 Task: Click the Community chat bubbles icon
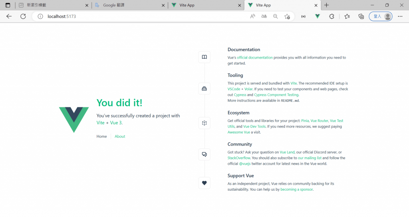click(x=204, y=154)
